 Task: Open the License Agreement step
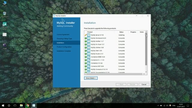63,34
